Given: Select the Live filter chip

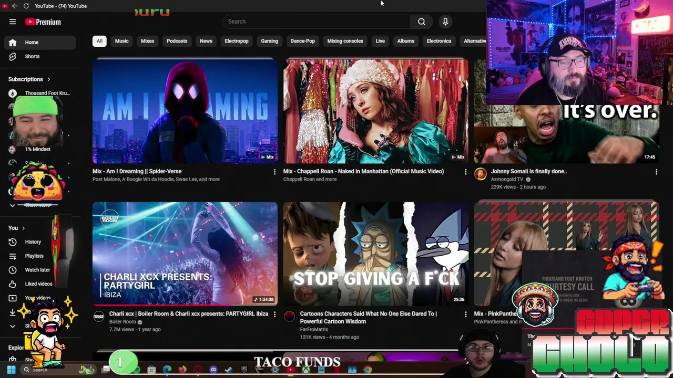Looking at the screenshot, I should (x=380, y=41).
